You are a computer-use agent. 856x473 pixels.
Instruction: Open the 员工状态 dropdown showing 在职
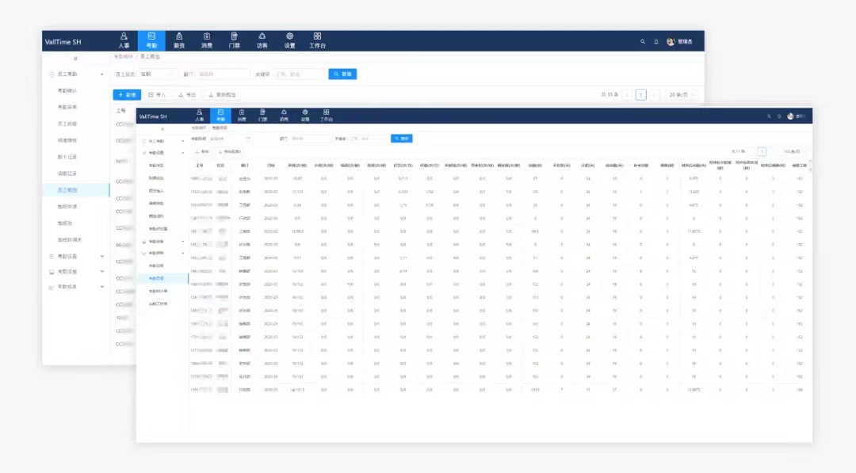[157, 74]
